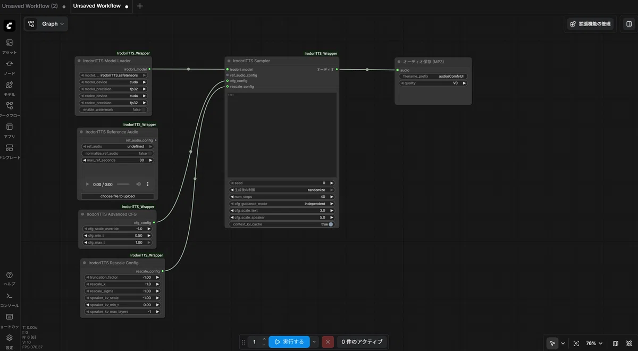Open the quality V0 selector
Screen dimensions: 638x351
[x=433, y=83]
